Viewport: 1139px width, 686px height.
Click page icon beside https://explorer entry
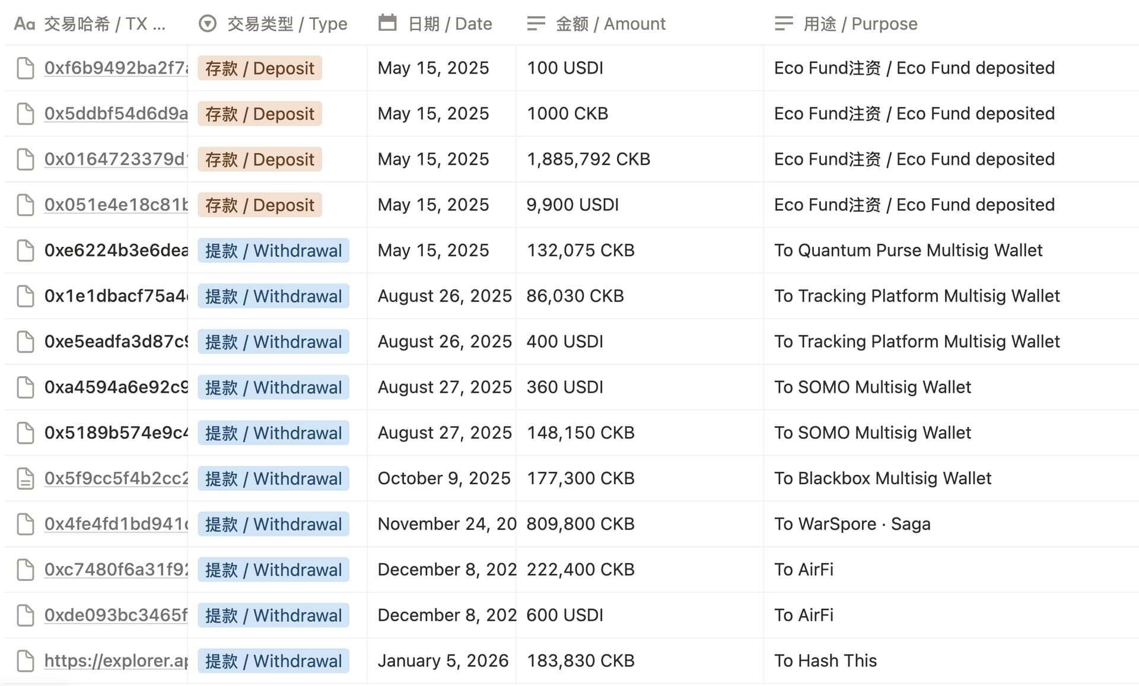point(25,660)
